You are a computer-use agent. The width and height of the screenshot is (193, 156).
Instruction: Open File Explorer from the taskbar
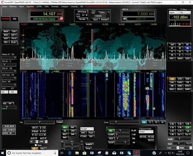[x=77, y=153]
